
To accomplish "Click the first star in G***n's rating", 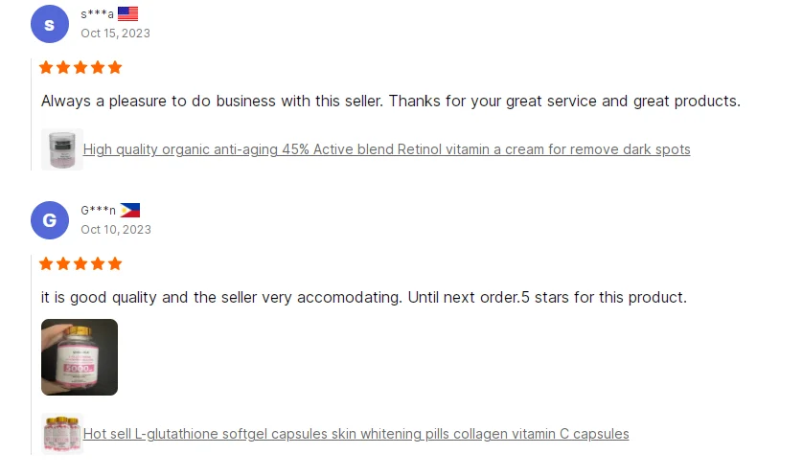I will click(x=46, y=263).
